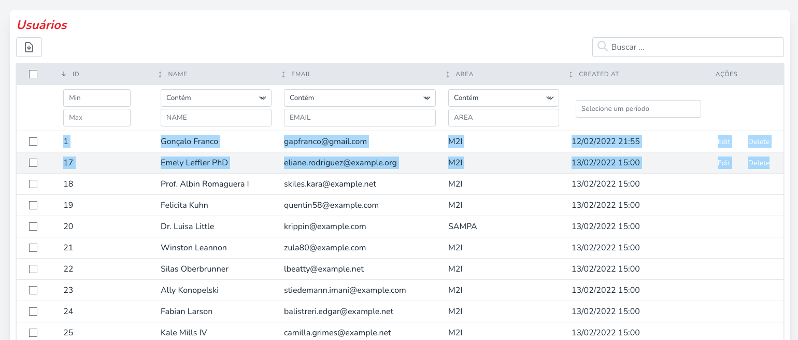798x340 pixels.
Task: Click the EMAIL filter text field
Action: point(360,118)
